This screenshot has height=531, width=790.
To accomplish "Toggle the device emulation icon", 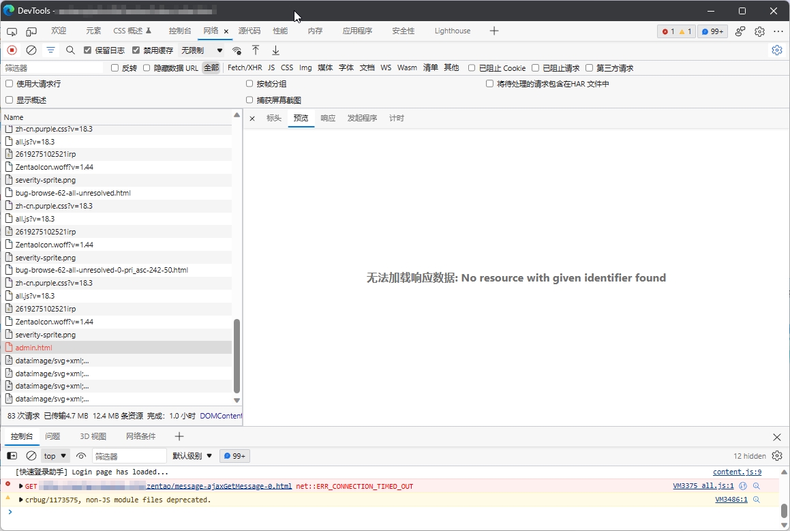I will click(x=31, y=31).
